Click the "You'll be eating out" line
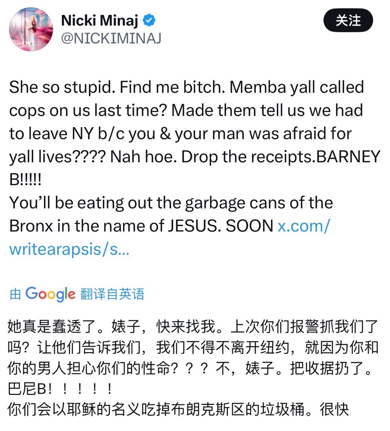This screenshot has width=390, height=431. 171,203
